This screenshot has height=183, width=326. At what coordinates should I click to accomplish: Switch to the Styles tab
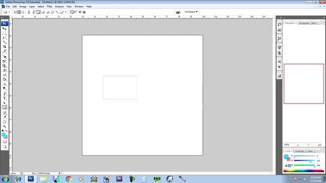click(310, 151)
